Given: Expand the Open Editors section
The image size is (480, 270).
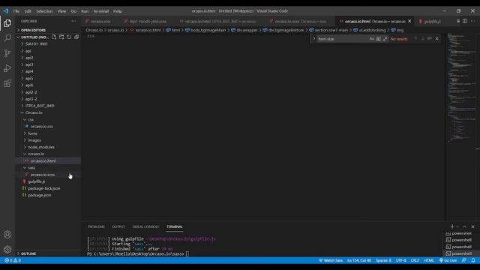Looking at the screenshot, I should coord(48,30).
